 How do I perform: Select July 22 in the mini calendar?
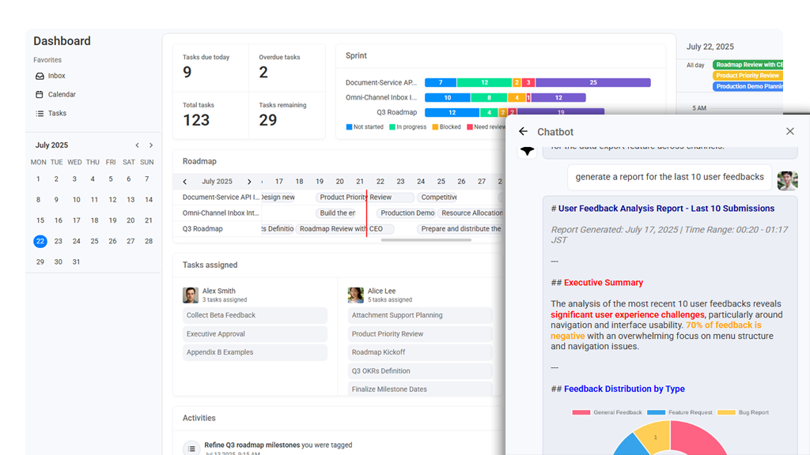click(x=40, y=242)
